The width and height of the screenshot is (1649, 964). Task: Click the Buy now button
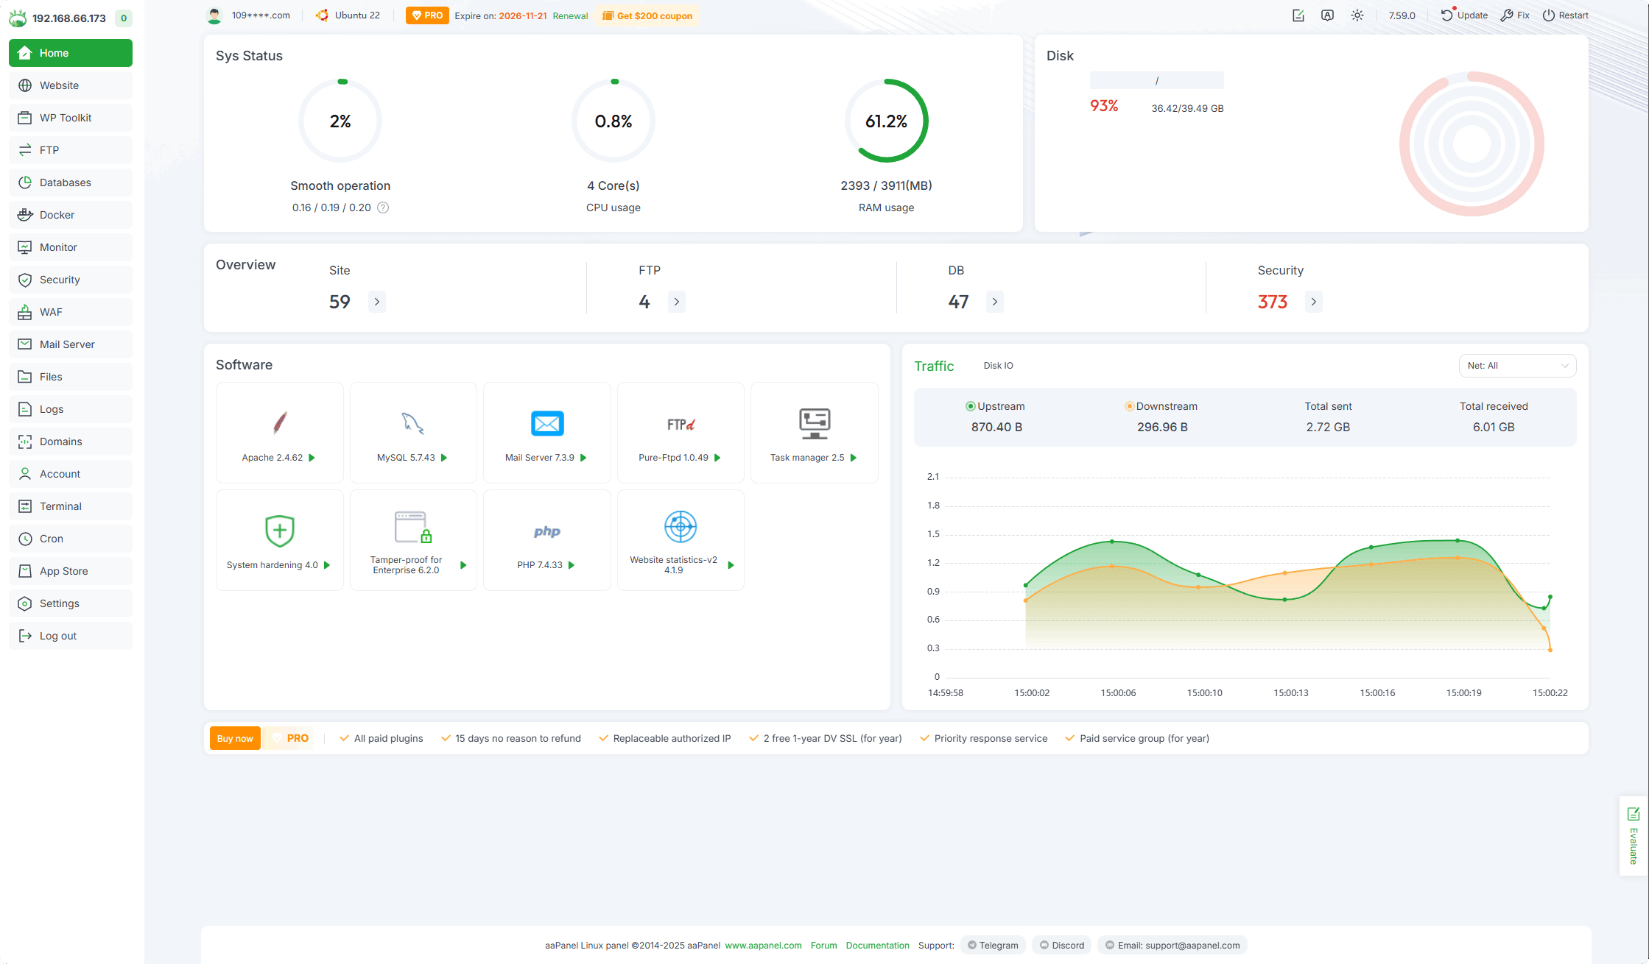[235, 738]
